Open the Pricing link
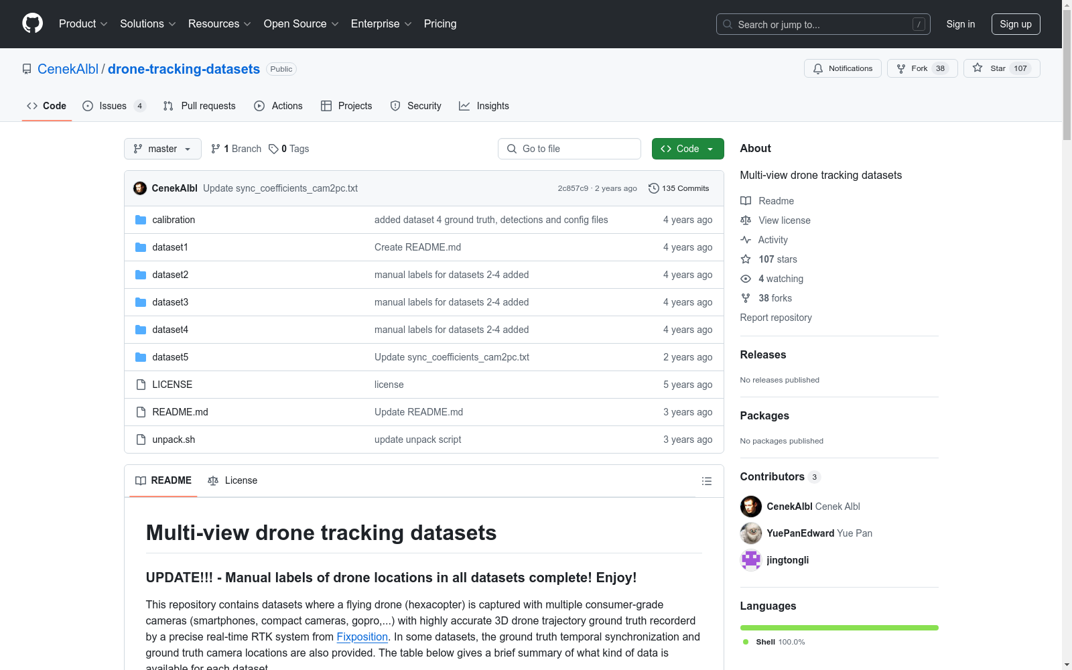 (x=440, y=23)
